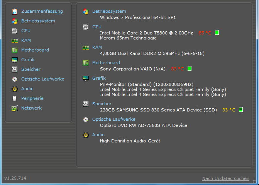Click the Audio speaker icon in summary panel

point(86,135)
